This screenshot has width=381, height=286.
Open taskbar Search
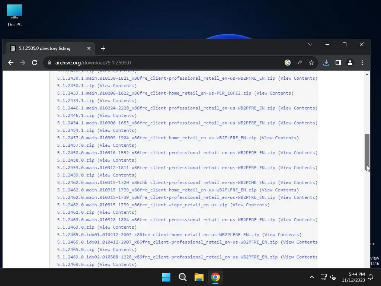click(x=182, y=277)
